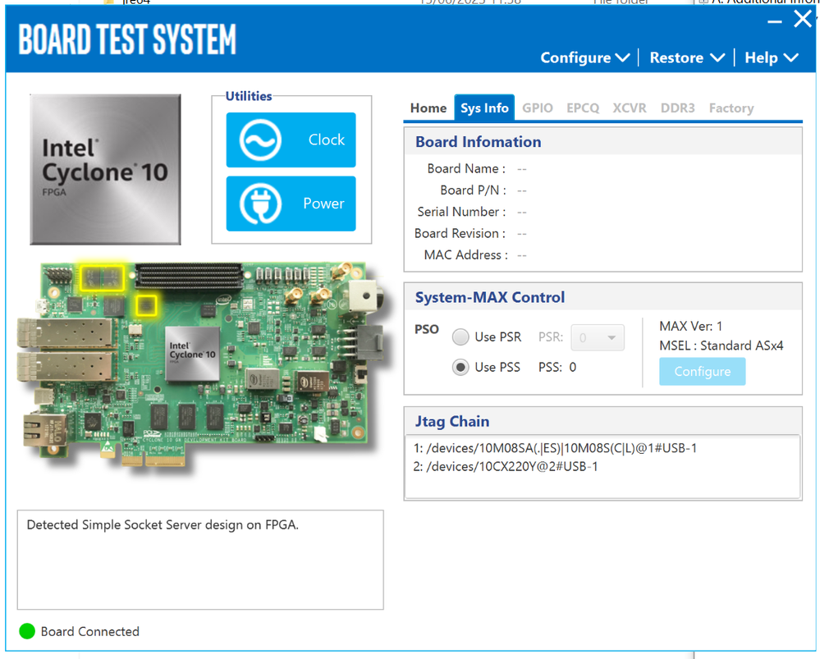Switch to the Home tab
Image resolution: width=820 pixels, height=659 pixels.
tap(428, 108)
